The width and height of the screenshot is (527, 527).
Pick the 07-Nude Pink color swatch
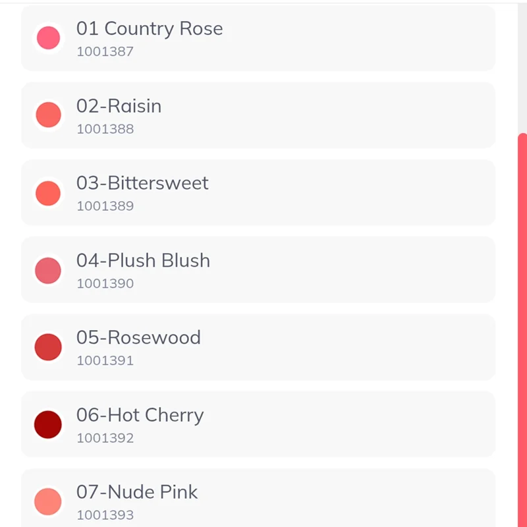click(x=48, y=502)
